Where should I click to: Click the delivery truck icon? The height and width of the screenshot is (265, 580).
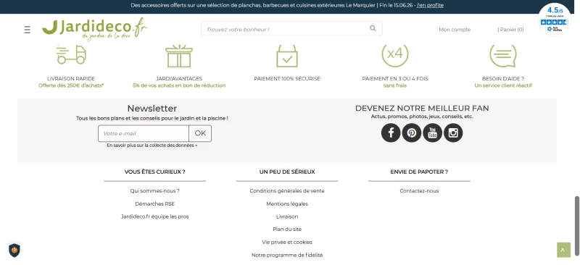[71, 55]
